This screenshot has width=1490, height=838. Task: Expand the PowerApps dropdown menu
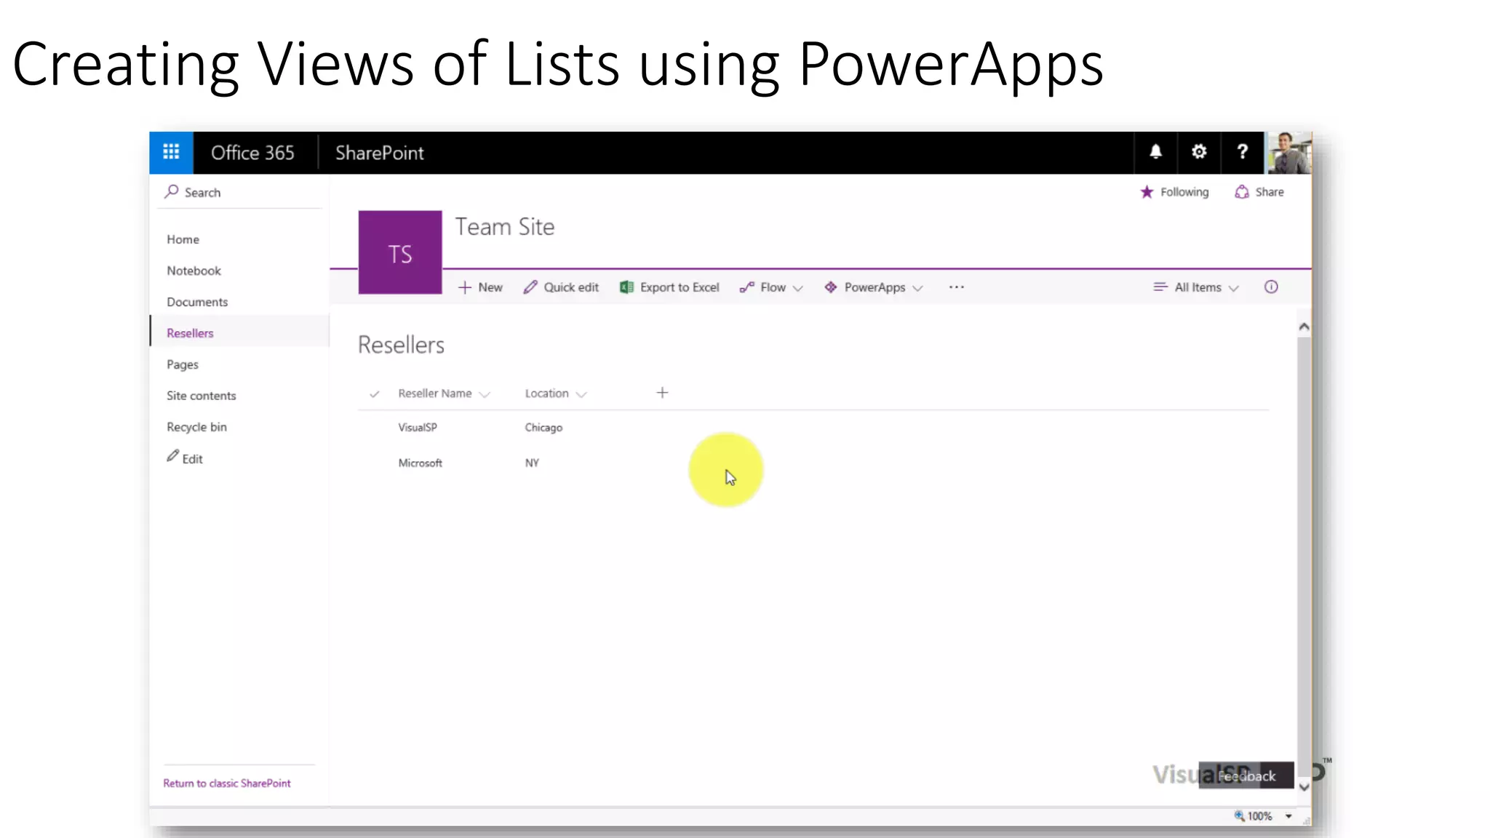coord(874,287)
